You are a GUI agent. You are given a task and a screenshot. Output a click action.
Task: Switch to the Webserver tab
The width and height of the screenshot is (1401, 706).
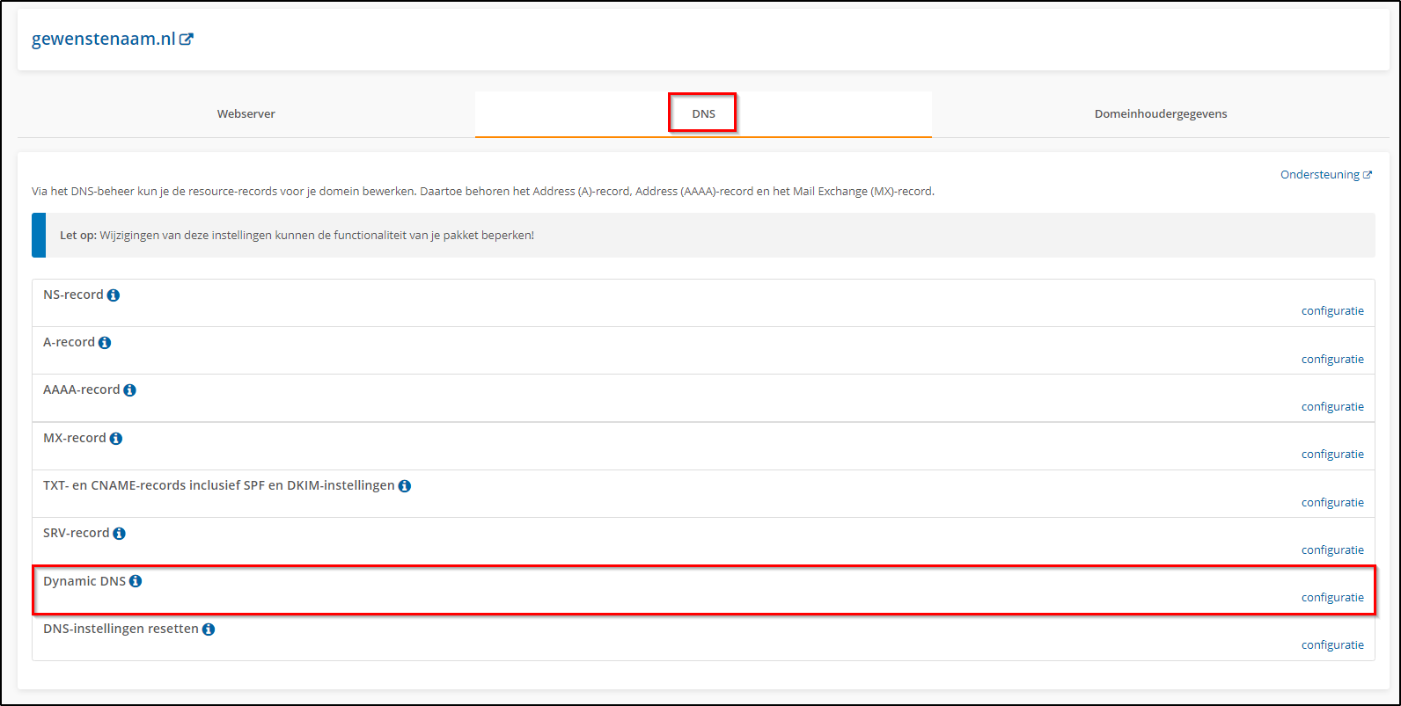[x=246, y=114]
